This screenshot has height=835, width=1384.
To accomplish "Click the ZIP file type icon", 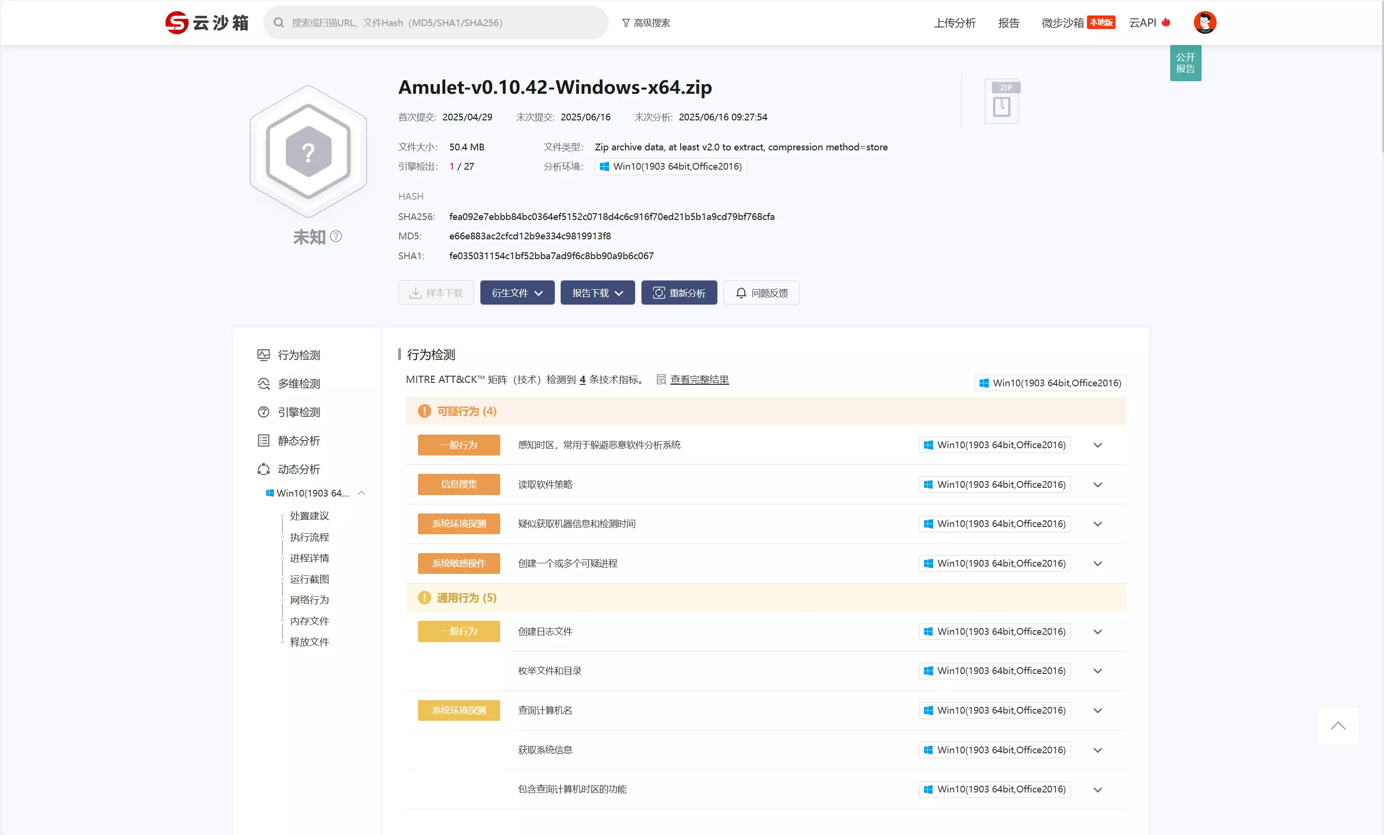I will (1002, 101).
